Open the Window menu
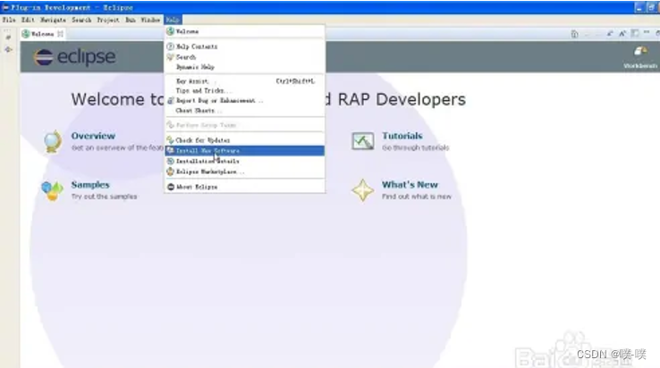 click(x=150, y=20)
